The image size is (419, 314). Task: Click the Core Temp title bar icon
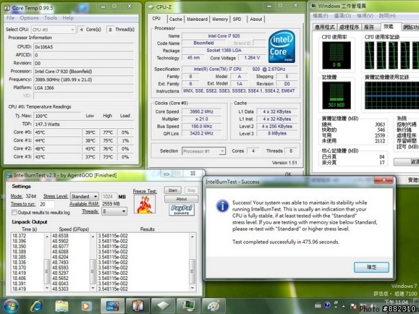coord(7,8)
